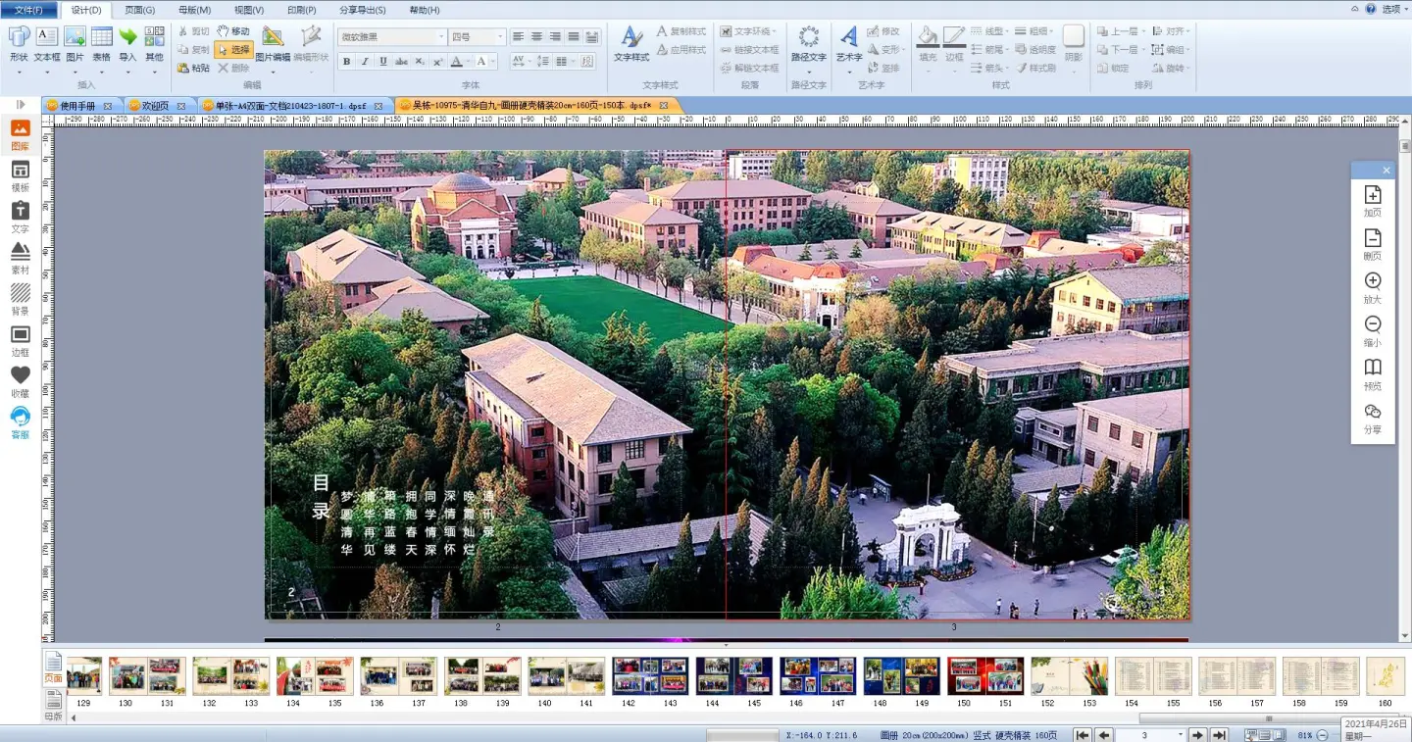Jump to the last page

(1221, 735)
